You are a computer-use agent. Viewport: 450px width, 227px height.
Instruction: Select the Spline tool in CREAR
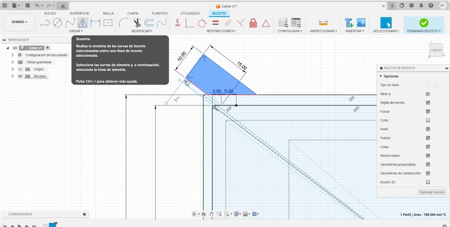coord(70,23)
